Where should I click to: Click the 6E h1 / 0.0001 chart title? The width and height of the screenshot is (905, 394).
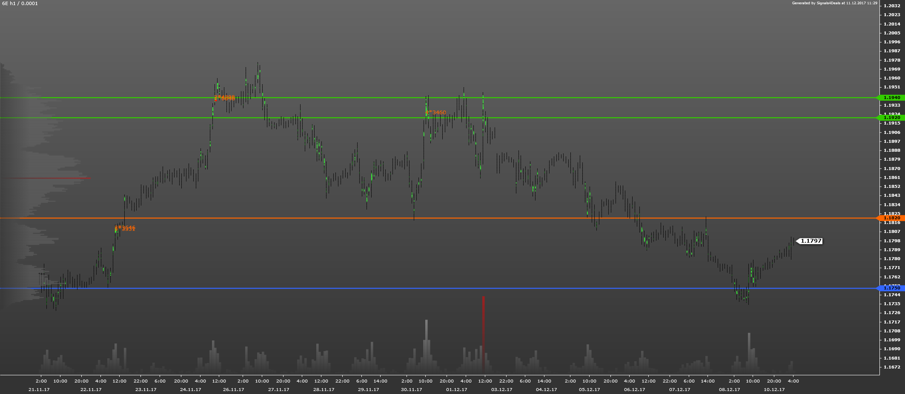click(20, 3)
